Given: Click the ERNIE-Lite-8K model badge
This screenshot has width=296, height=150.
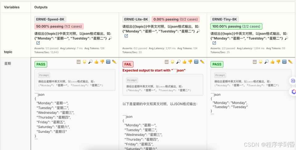Looking at the screenshot, I should tap(136, 19).
